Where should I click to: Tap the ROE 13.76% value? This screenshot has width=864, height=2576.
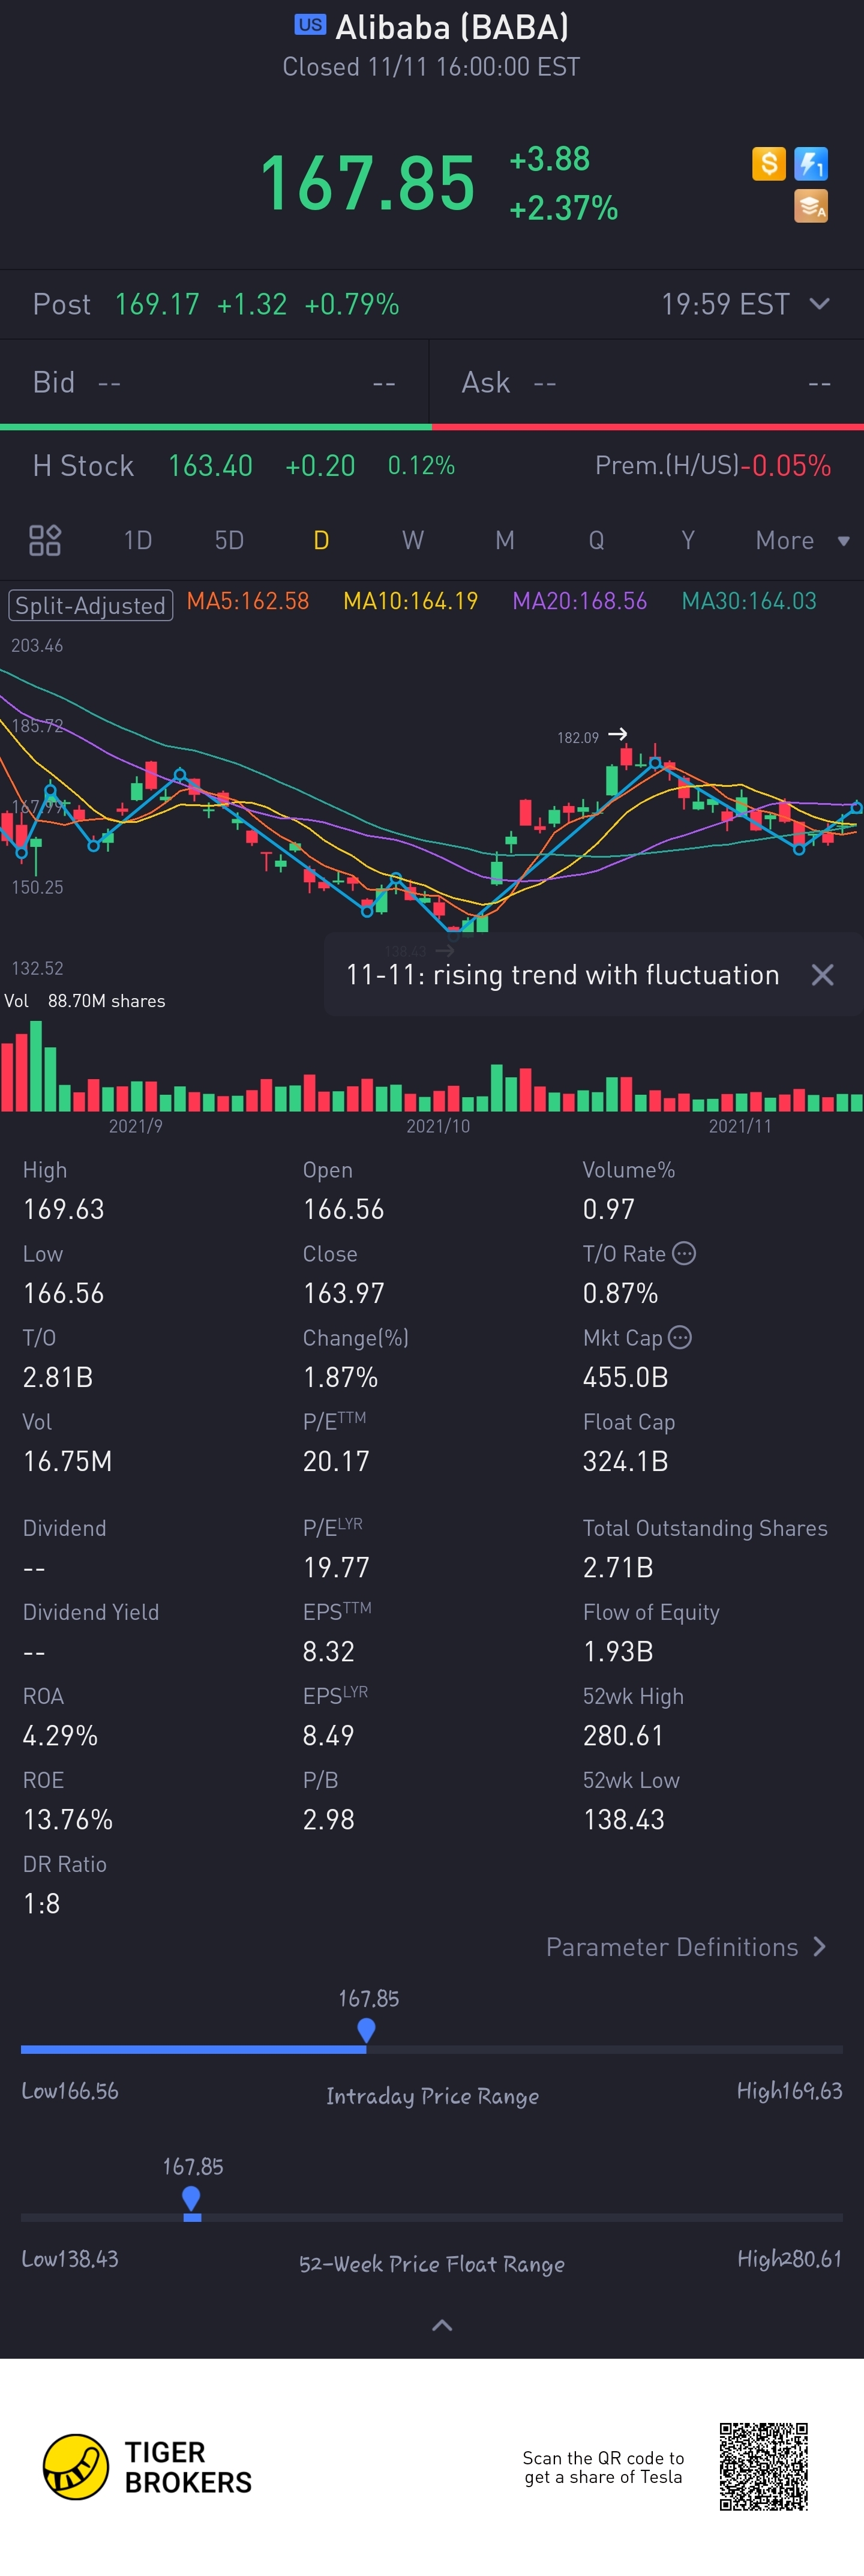point(67,1819)
